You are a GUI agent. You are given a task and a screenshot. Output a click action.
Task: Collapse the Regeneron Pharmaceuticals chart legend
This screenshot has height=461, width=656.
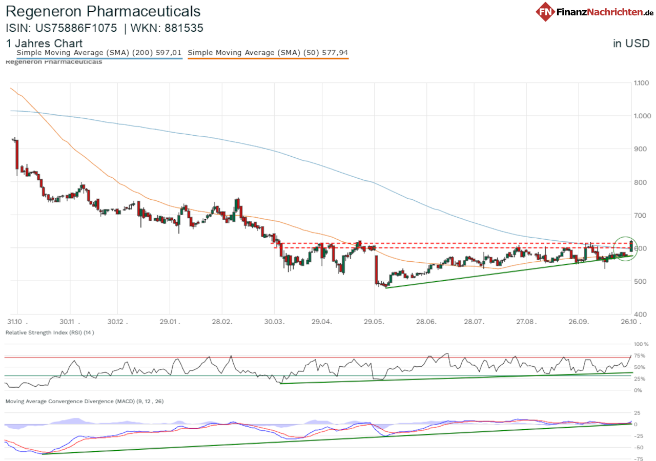tap(53, 61)
